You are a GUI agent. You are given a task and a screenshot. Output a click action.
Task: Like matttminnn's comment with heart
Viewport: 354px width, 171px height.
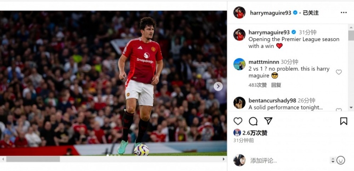338,72
